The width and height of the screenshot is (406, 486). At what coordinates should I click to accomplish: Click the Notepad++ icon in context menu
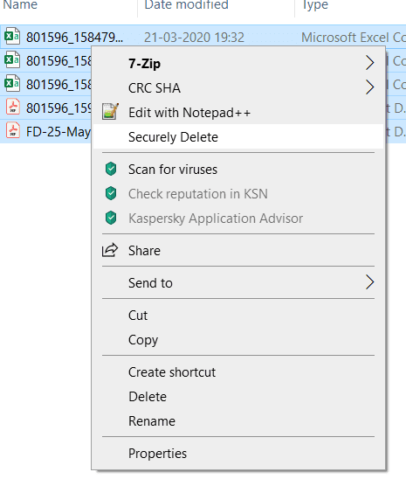coord(110,112)
